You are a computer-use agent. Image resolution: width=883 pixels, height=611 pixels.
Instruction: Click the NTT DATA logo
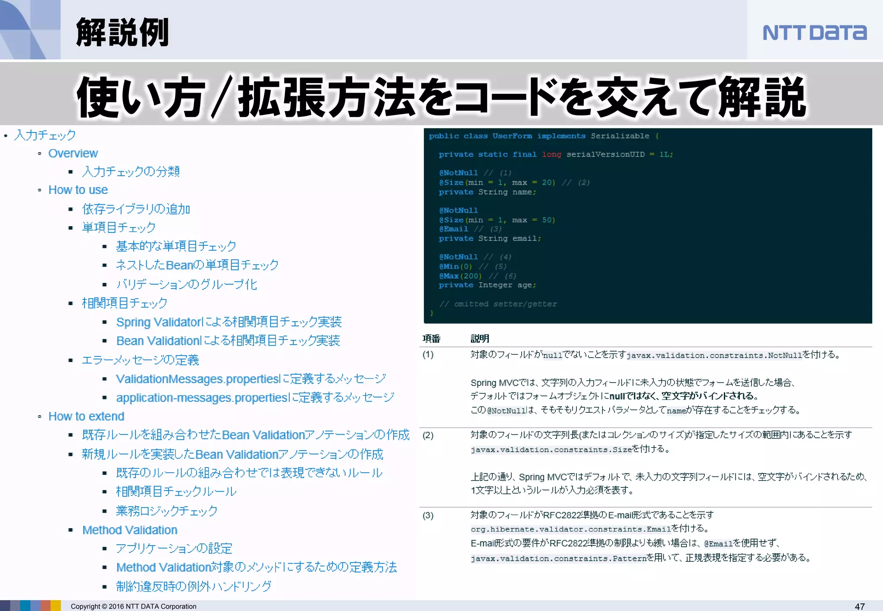(x=814, y=33)
